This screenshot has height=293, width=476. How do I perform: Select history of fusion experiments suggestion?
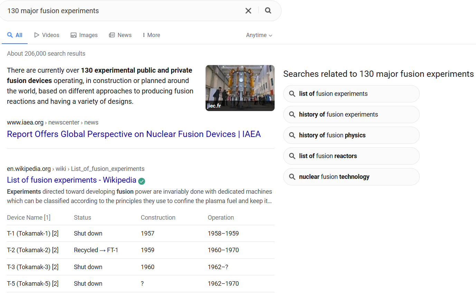point(351,115)
